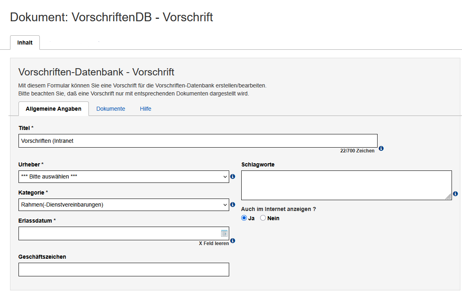Open the Urheber dropdown
Image resolution: width=462 pixels, height=292 pixels.
[x=123, y=176]
